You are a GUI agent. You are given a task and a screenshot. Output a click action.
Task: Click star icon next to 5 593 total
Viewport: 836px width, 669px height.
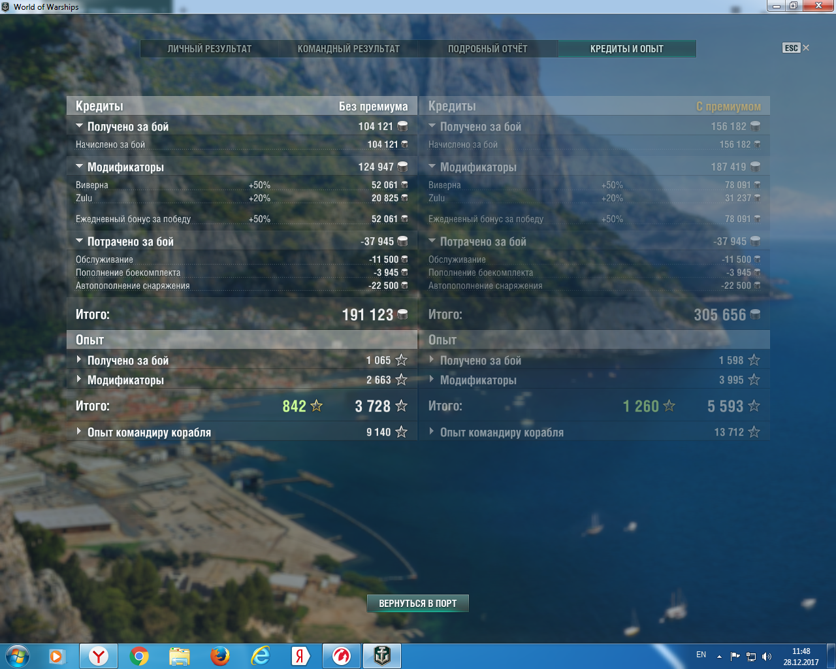coord(754,406)
